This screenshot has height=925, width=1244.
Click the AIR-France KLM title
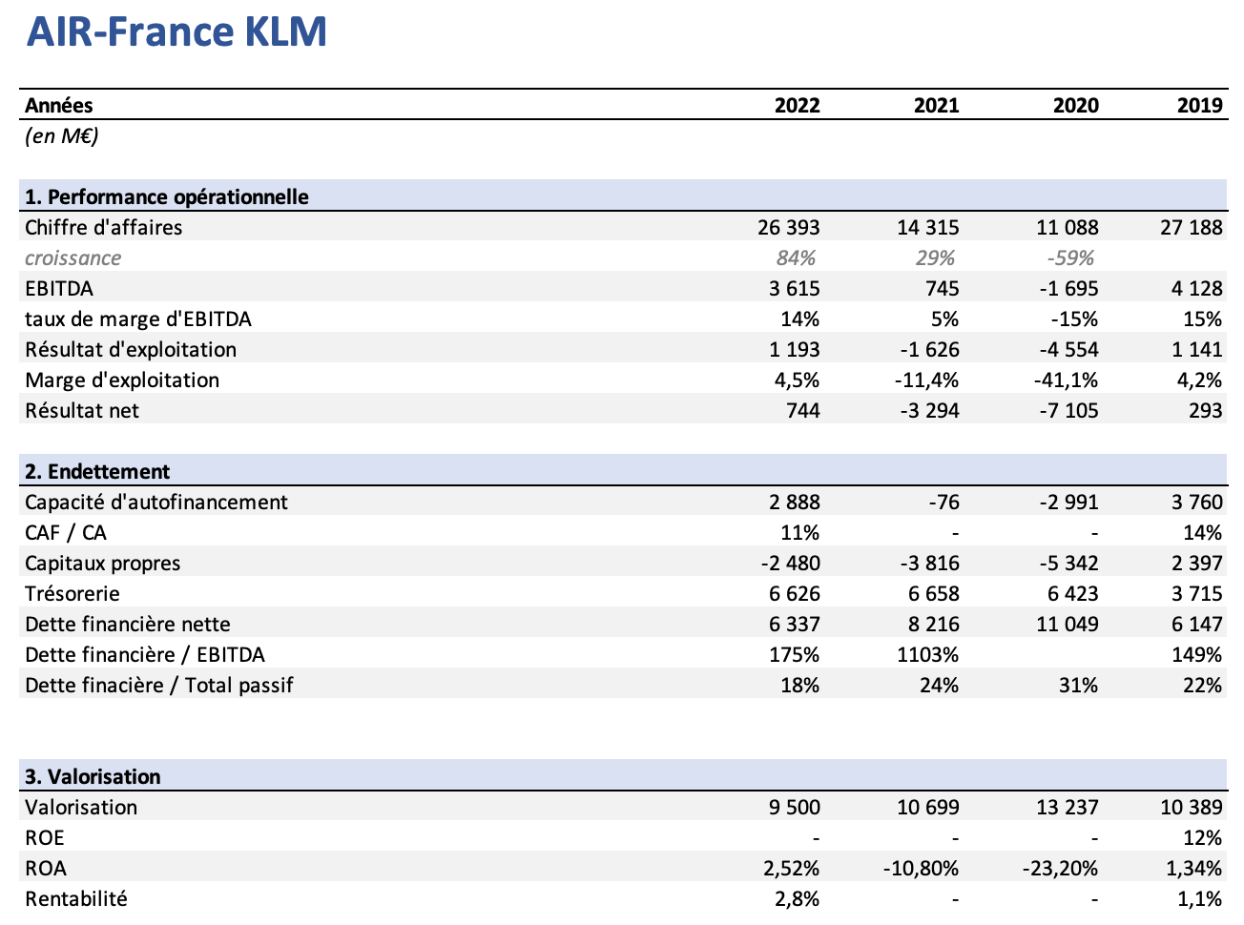(176, 31)
